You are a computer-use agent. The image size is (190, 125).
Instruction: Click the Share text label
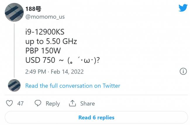87,104
